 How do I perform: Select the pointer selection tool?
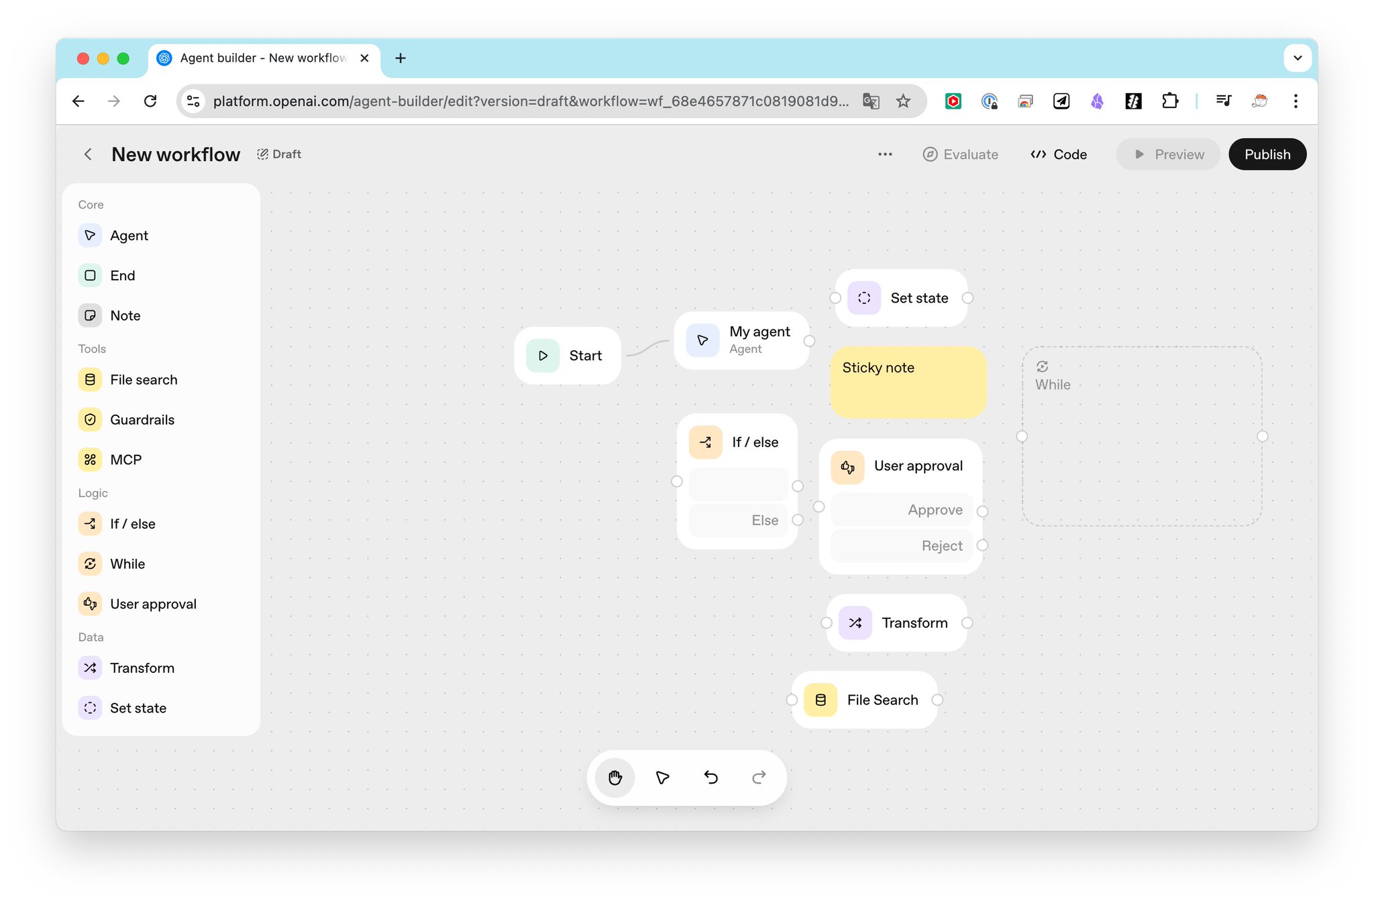[662, 777]
